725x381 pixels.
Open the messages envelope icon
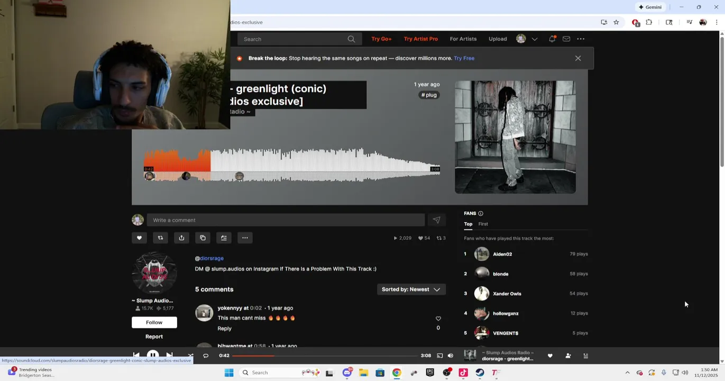pyautogui.click(x=566, y=39)
